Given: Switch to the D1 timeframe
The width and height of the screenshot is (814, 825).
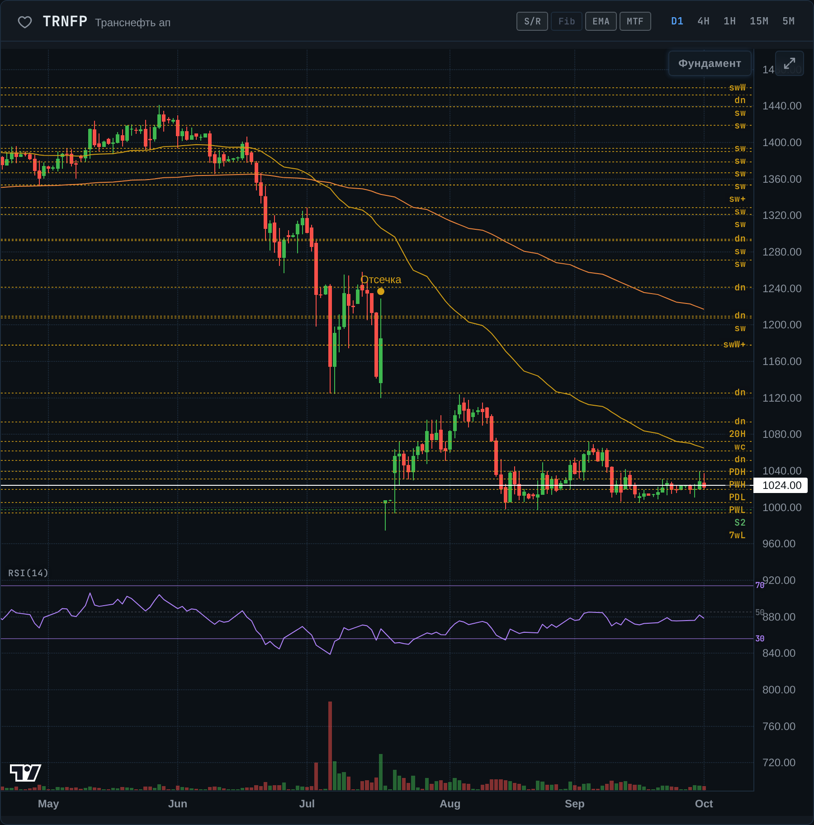Looking at the screenshot, I should [677, 21].
